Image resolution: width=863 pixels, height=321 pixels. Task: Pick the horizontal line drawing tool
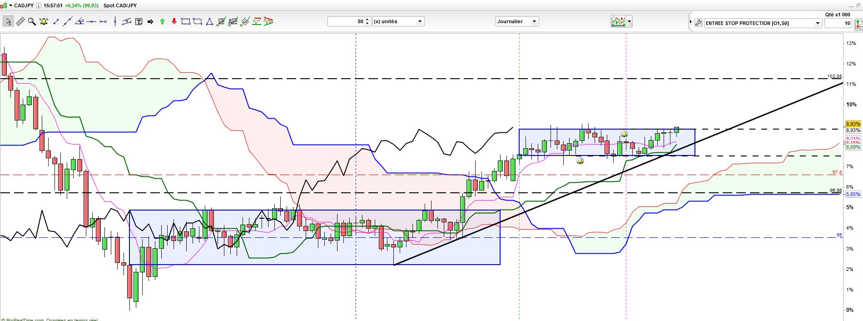pyautogui.click(x=91, y=21)
